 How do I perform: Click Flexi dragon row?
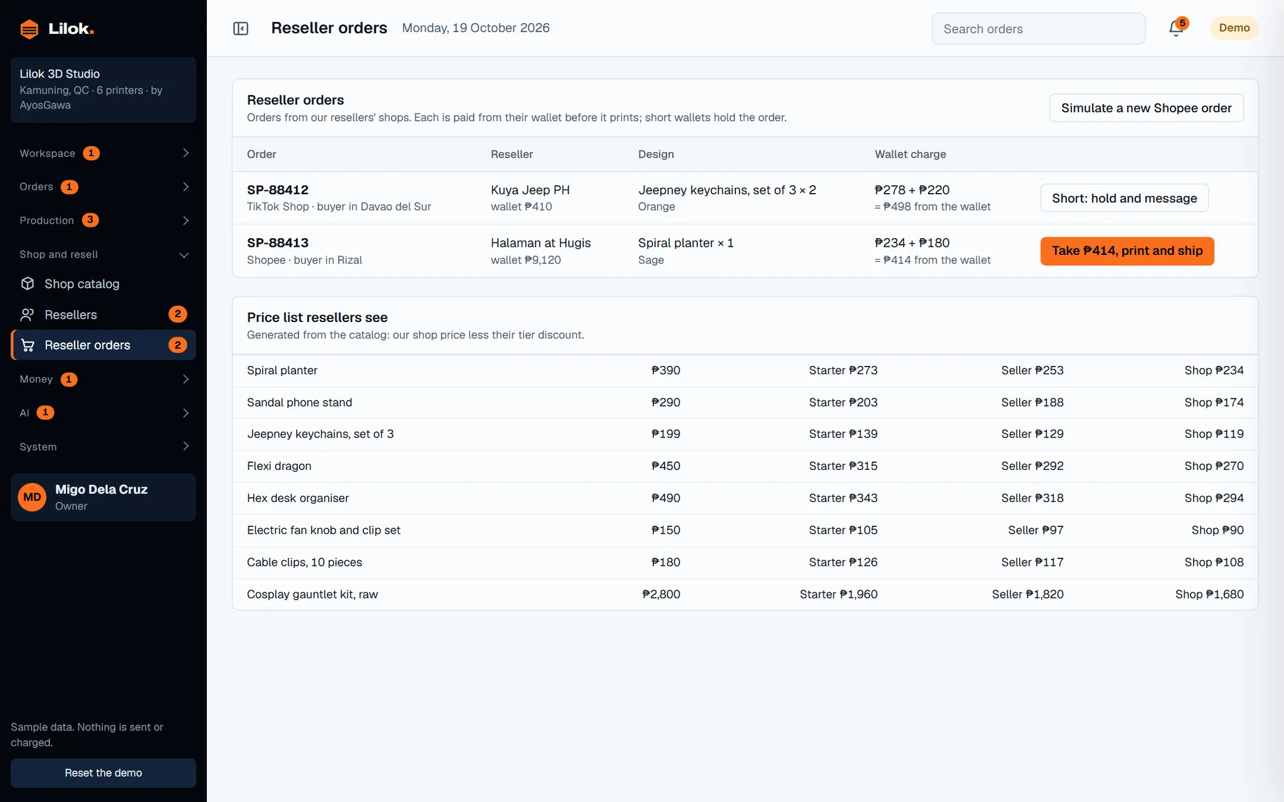[745, 466]
